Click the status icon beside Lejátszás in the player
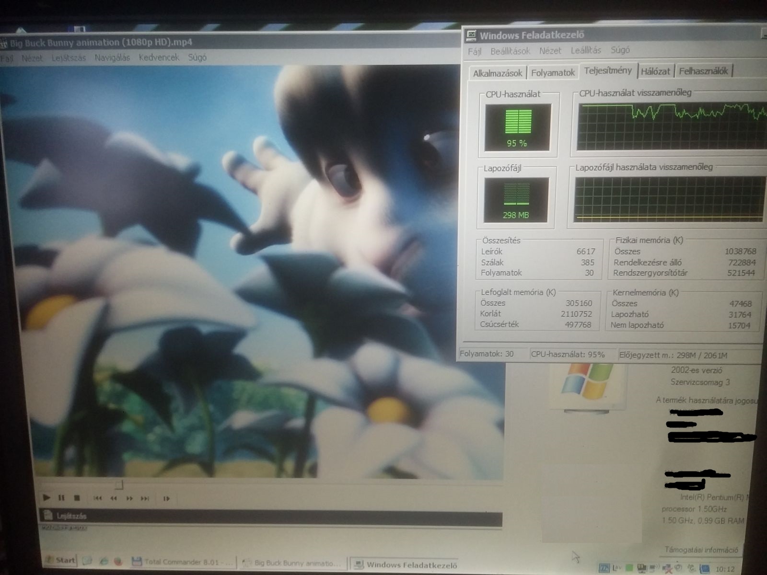This screenshot has height=575, width=767. pos(48,516)
